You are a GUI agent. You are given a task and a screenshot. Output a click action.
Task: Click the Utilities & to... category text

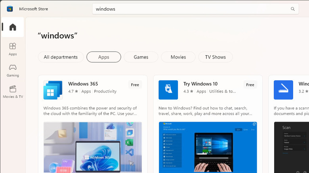(223, 91)
